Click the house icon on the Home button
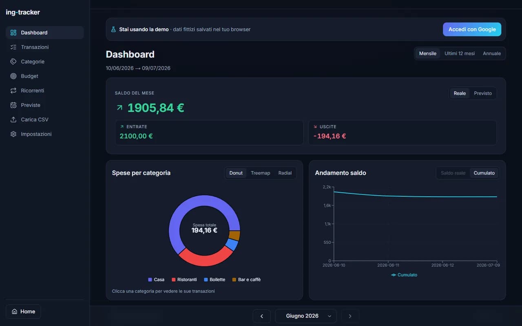522x326 pixels. [15, 311]
